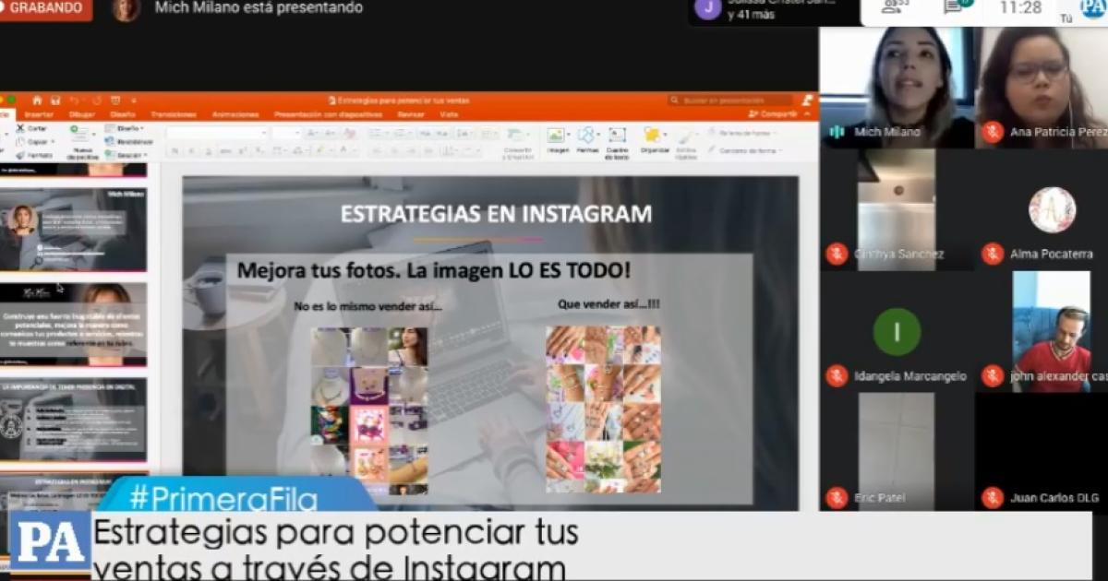Toggle bold (N) formatting
The image size is (1108, 581).
pyautogui.click(x=175, y=150)
